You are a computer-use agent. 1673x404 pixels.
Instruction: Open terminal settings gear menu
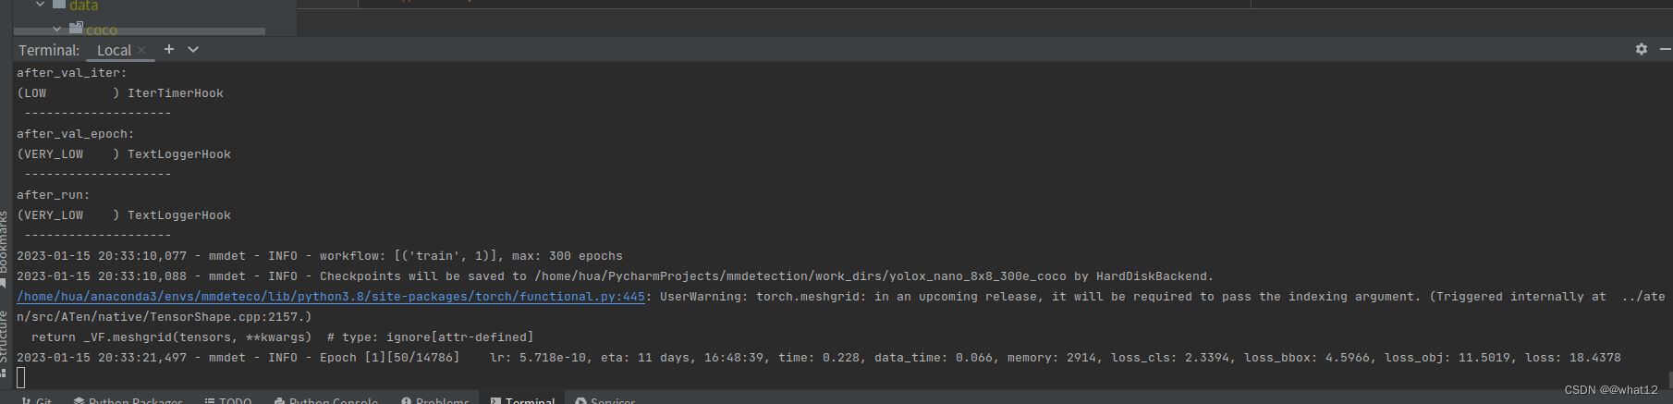[1642, 49]
